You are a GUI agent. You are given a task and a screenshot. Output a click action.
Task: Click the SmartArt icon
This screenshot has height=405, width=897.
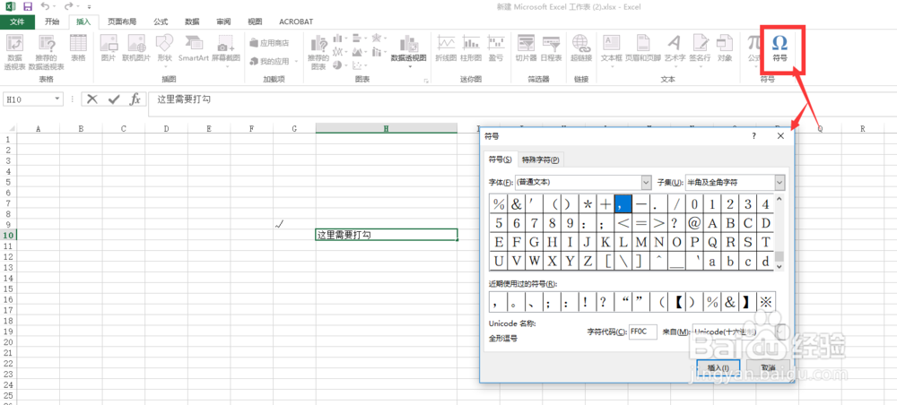tap(194, 48)
